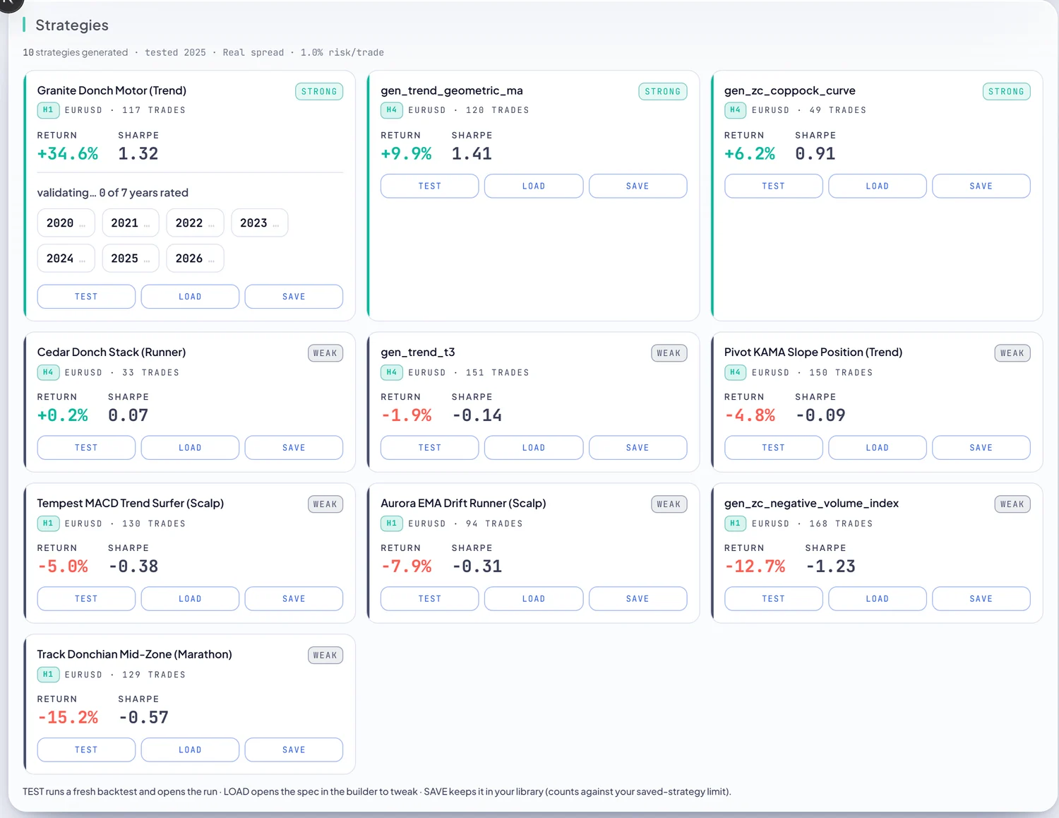
Task: Test the Cedar Donch Stack strategy
Action: point(86,448)
